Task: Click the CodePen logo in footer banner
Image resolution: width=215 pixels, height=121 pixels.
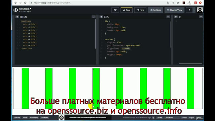Action: (x=61, y=118)
